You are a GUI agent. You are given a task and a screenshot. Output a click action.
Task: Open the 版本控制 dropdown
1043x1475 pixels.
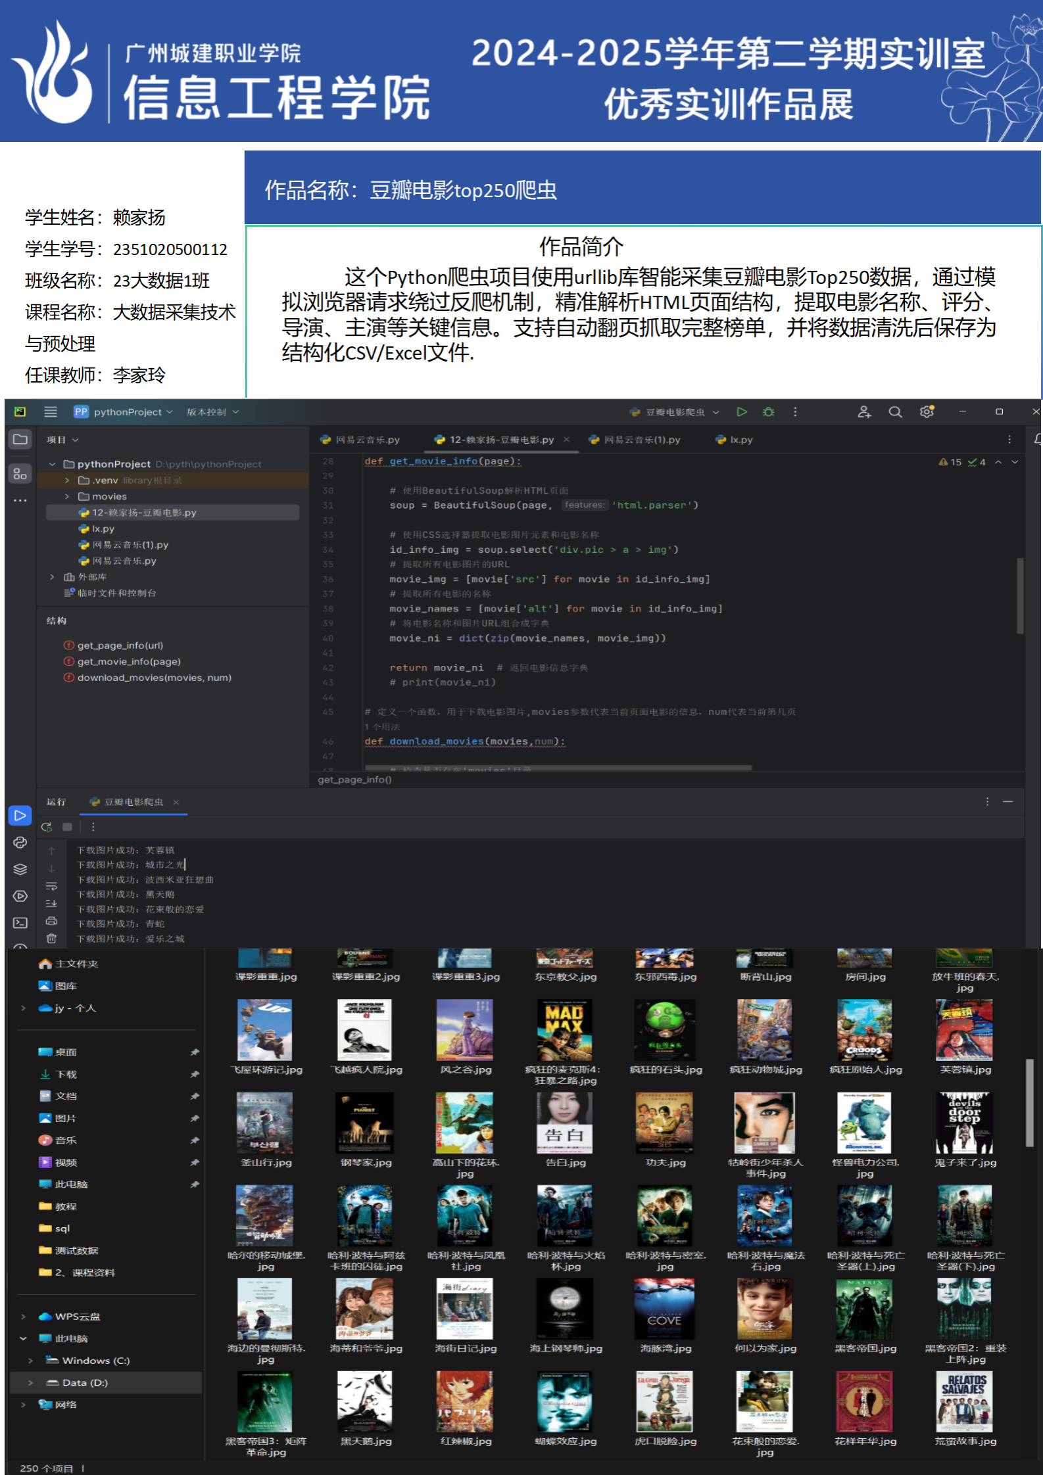pyautogui.click(x=212, y=412)
